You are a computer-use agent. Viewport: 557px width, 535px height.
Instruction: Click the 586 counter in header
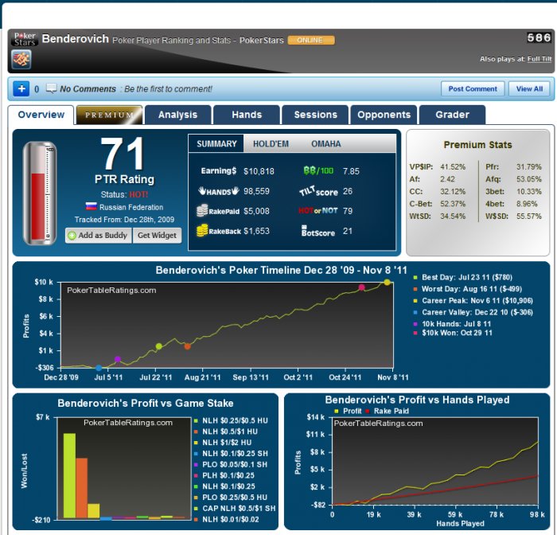539,37
